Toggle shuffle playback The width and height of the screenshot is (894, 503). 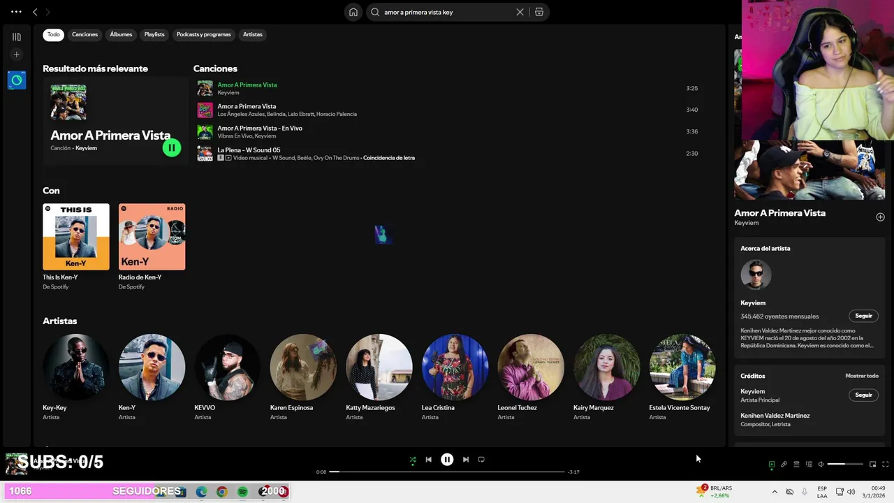coord(412,460)
